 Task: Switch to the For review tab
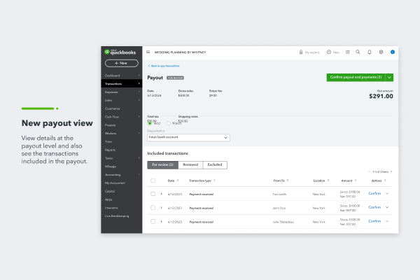[x=162, y=164]
